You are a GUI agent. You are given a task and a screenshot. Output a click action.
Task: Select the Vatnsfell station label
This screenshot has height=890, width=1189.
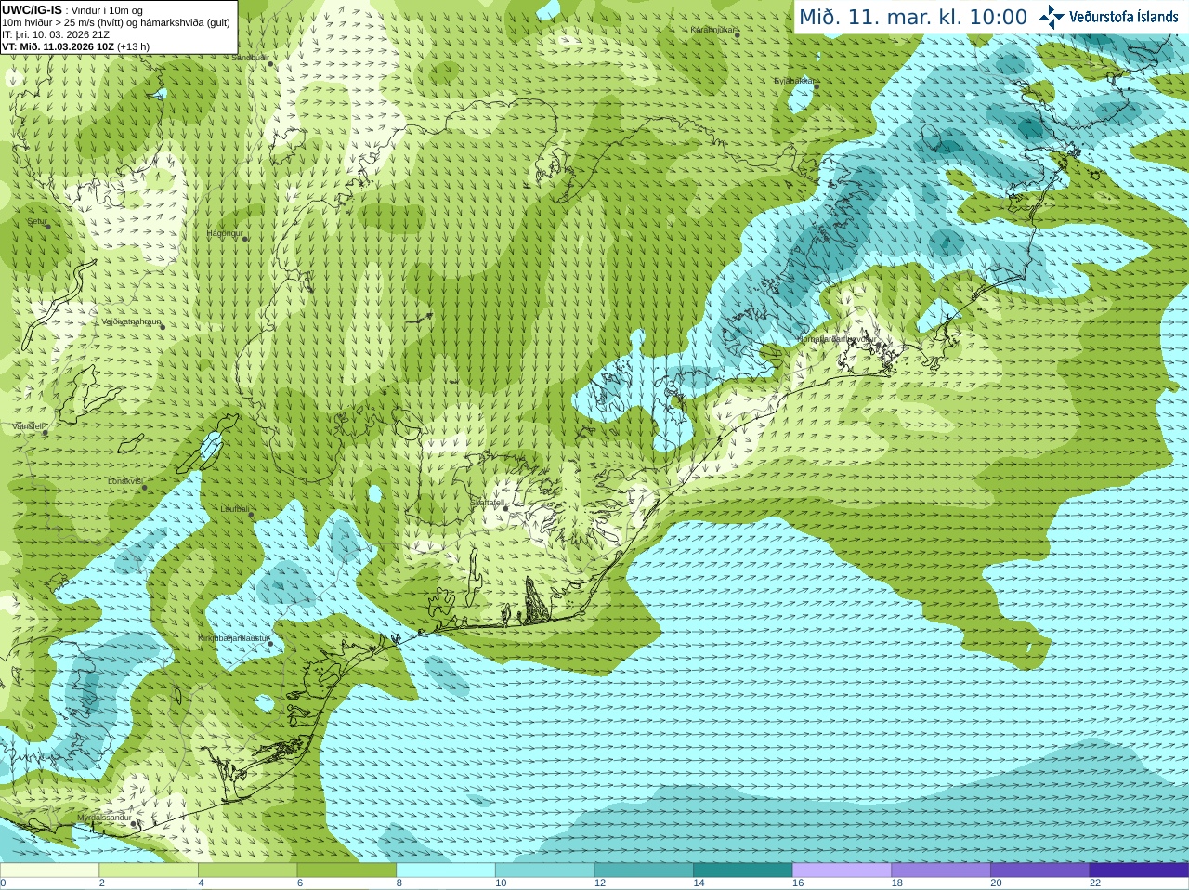[x=28, y=426]
